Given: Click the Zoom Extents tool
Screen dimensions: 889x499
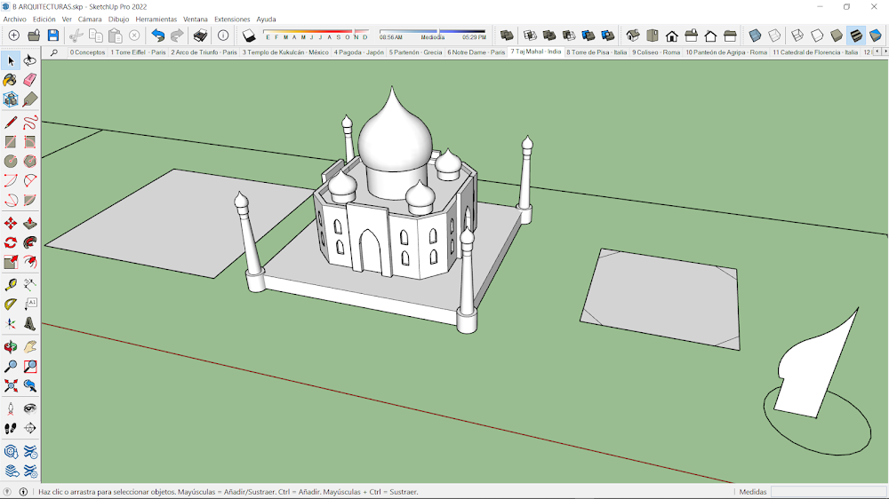Looking at the screenshot, I should pos(11,385).
